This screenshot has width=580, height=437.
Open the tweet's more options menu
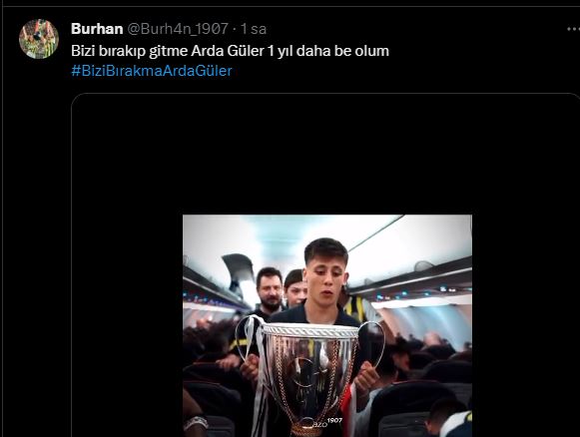pos(574,29)
